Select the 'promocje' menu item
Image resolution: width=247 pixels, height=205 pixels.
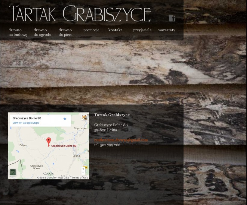pos(91,30)
